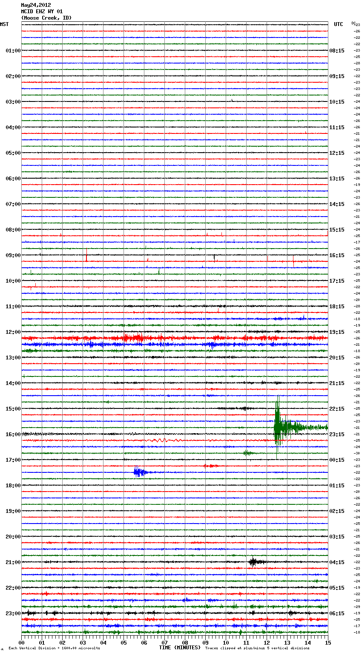
Task: Select the 23:00 MST time label
Action: point(13,613)
